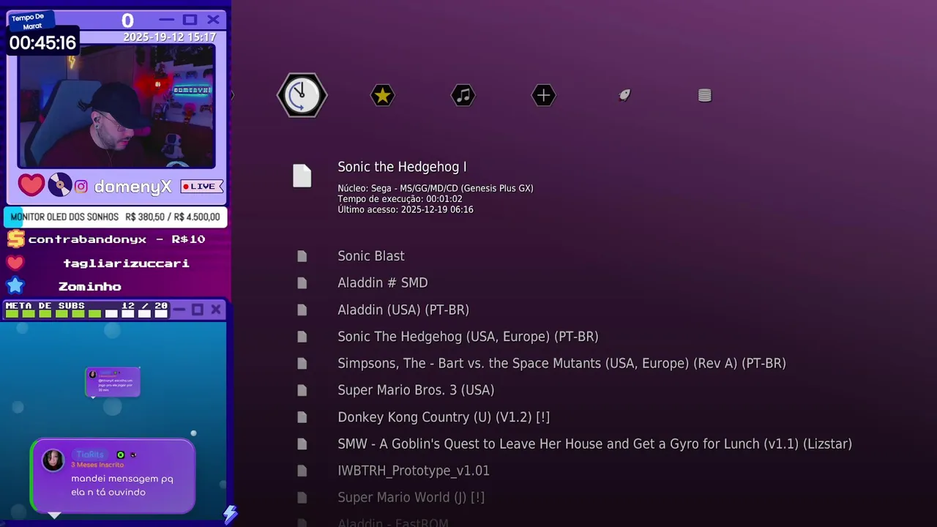Viewport: 937px width, 527px height.
Task: Select the Import Content plus icon
Action: [543, 95]
